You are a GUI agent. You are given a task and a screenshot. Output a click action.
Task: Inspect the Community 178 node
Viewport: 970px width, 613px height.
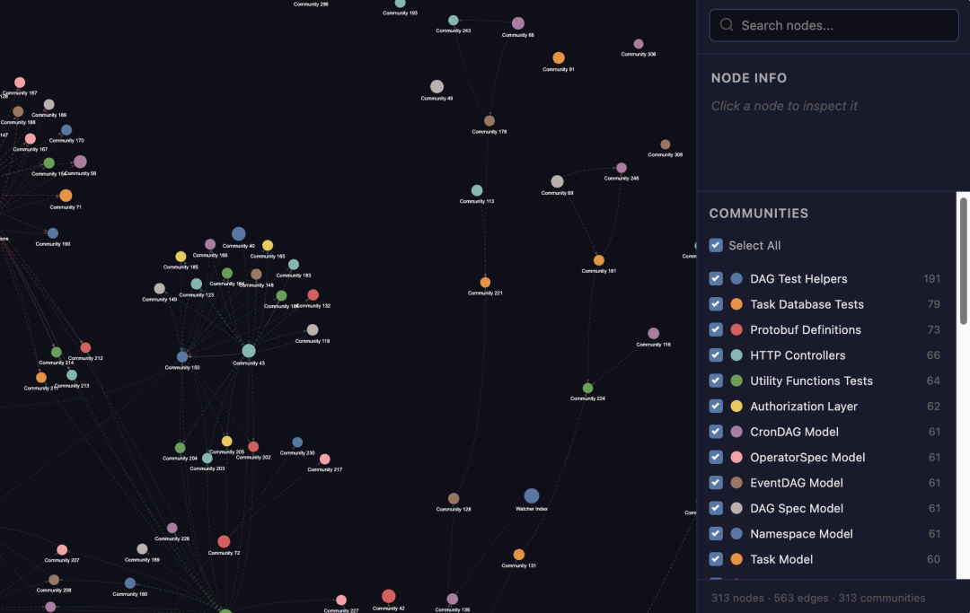pos(489,120)
